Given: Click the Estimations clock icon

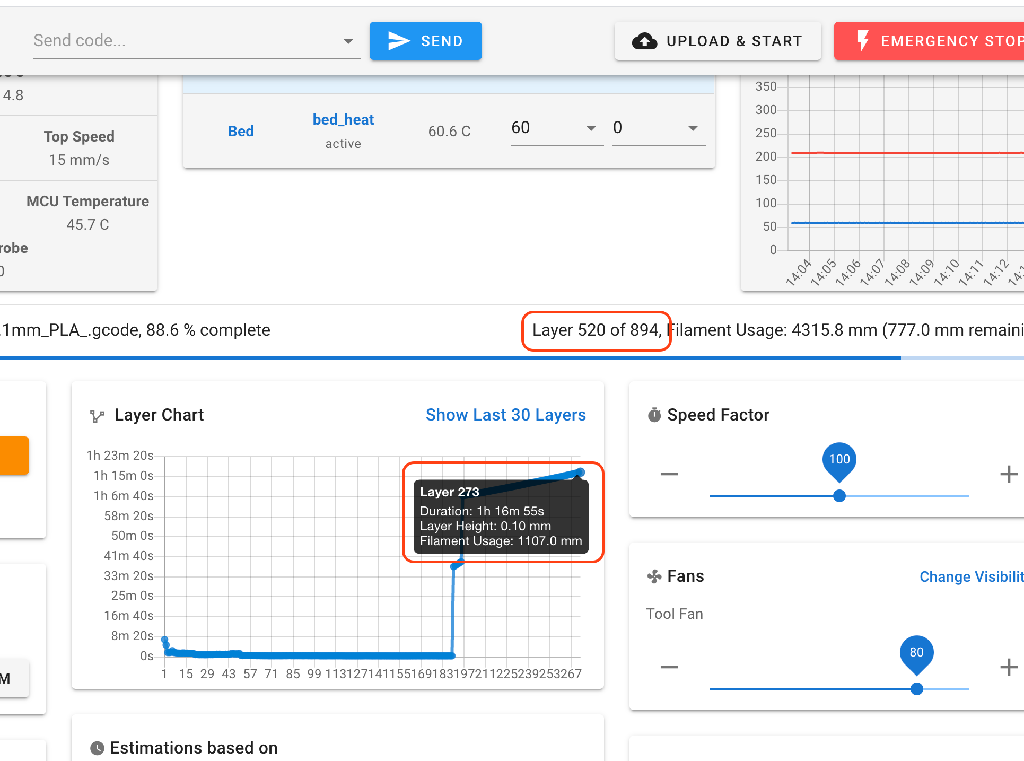Looking at the screenshot, I should 97,748.
